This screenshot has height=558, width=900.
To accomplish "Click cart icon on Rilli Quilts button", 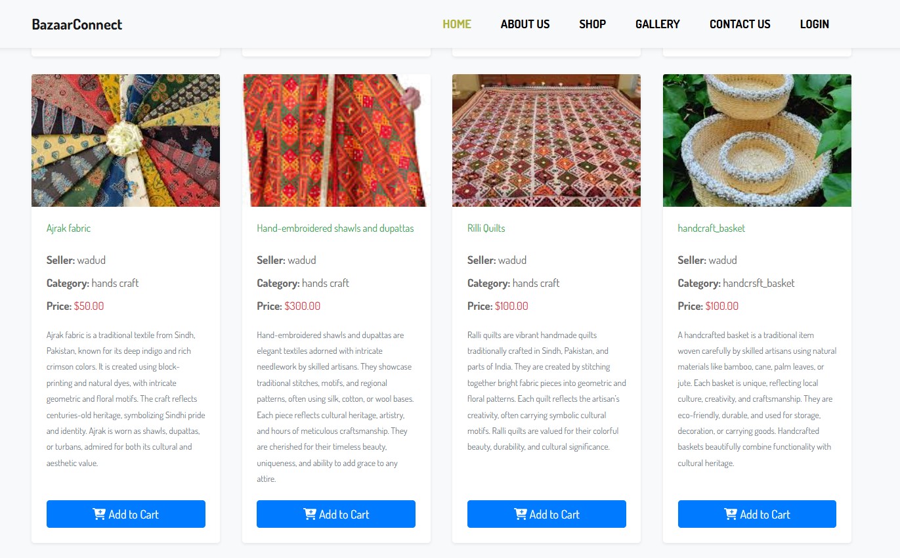I will (521, 514).
